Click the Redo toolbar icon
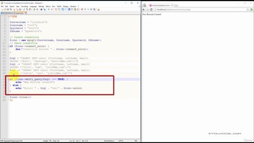This screenshot has height=143, width=254. tap(37, 10)
